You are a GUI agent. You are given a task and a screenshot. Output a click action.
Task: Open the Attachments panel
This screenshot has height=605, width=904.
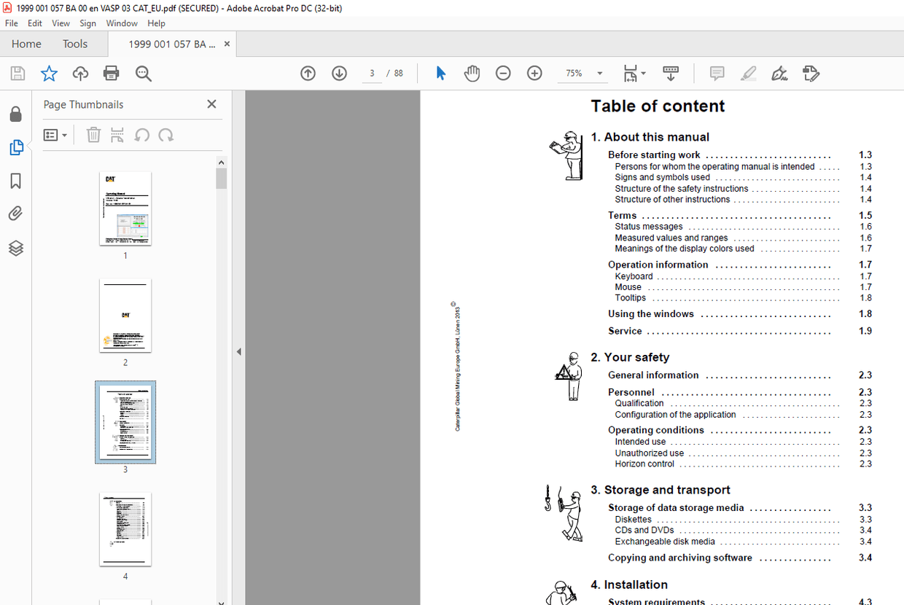pos(16,213)
